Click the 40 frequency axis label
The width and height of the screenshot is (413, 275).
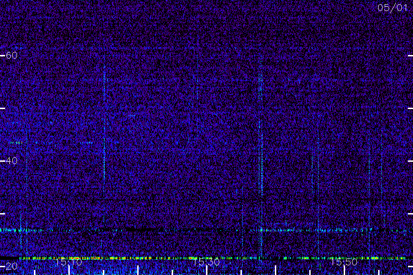[11, 160]
